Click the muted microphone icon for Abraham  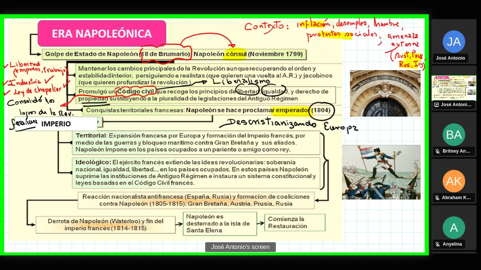[437, 198]
